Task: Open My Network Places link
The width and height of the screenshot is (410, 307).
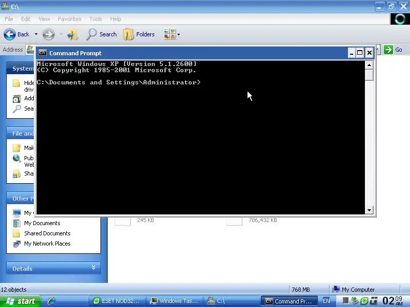Action: [x=47, y=244]
